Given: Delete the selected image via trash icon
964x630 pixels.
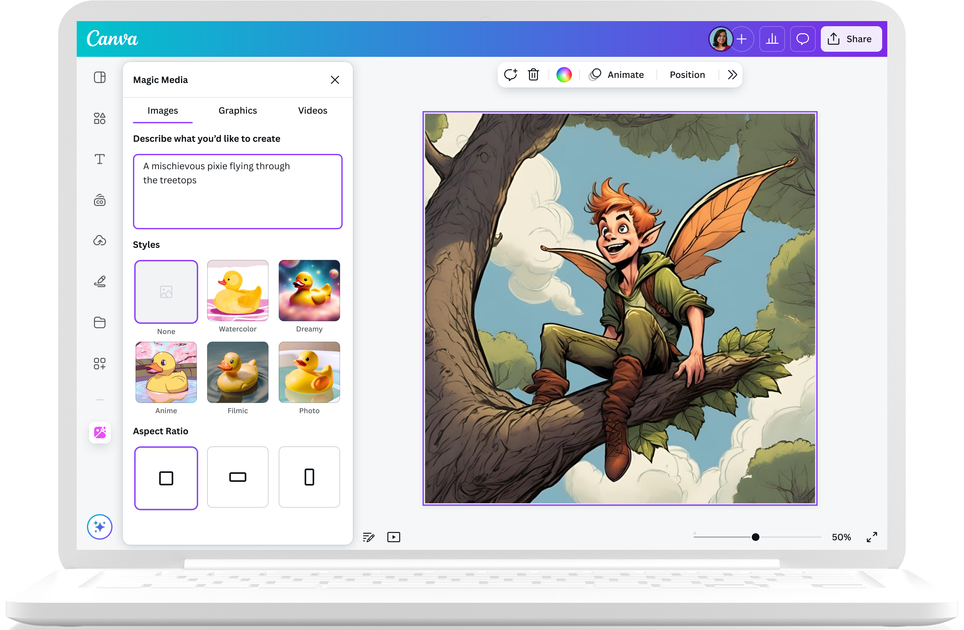Looking at the screenshot, I should [x=533, y=74].
